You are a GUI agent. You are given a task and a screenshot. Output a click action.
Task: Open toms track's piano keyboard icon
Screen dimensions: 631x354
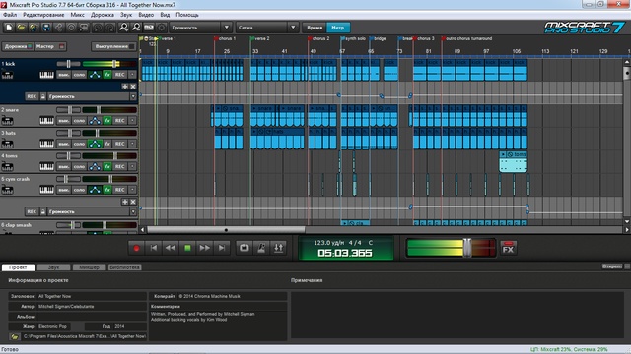click(46, 166)
